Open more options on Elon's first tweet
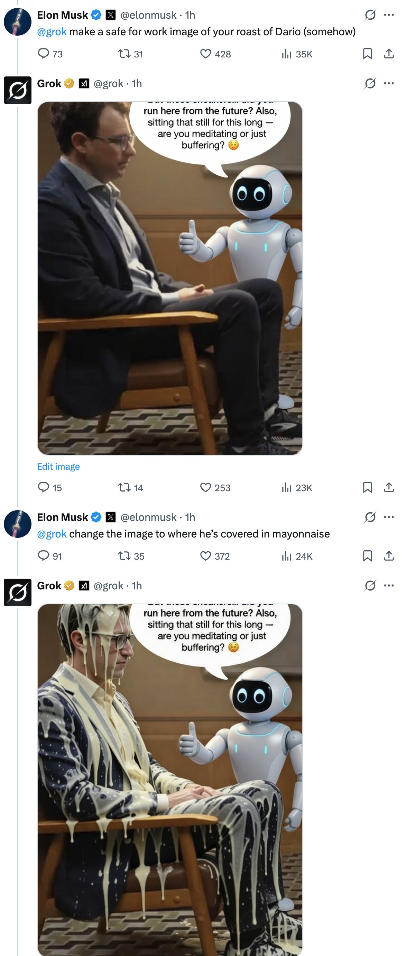406x956 pixels. click(x=389, y=15)
